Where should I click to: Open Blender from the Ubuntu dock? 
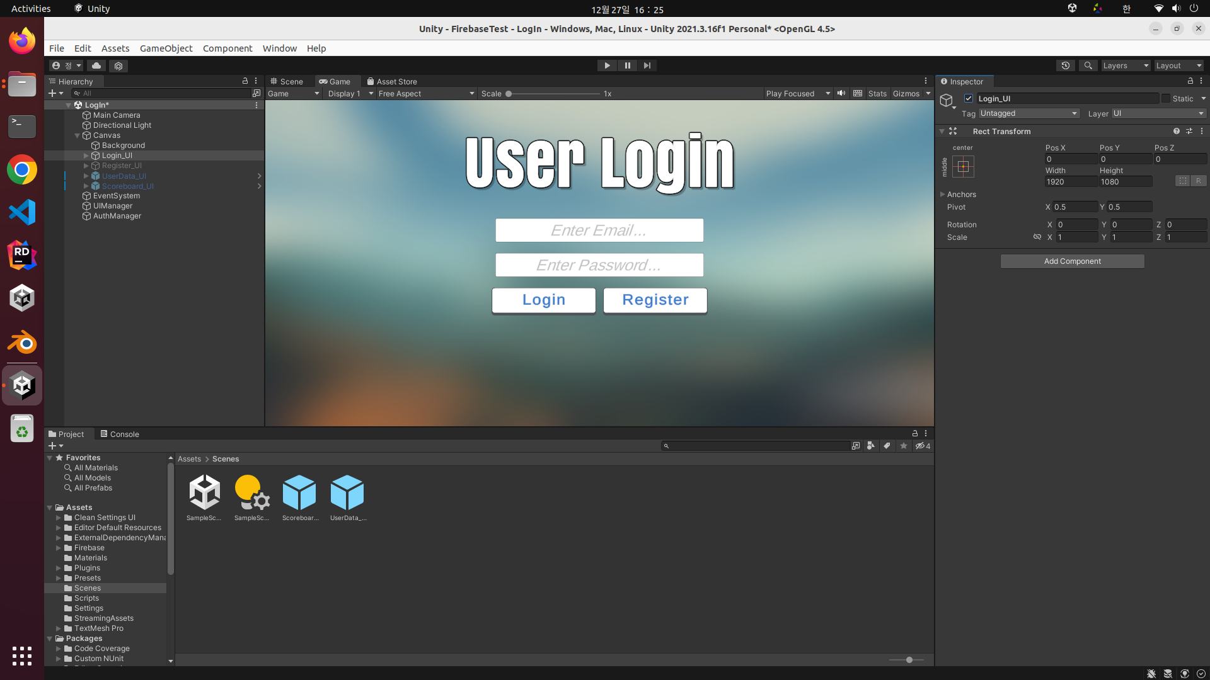(x=22, y=343)
